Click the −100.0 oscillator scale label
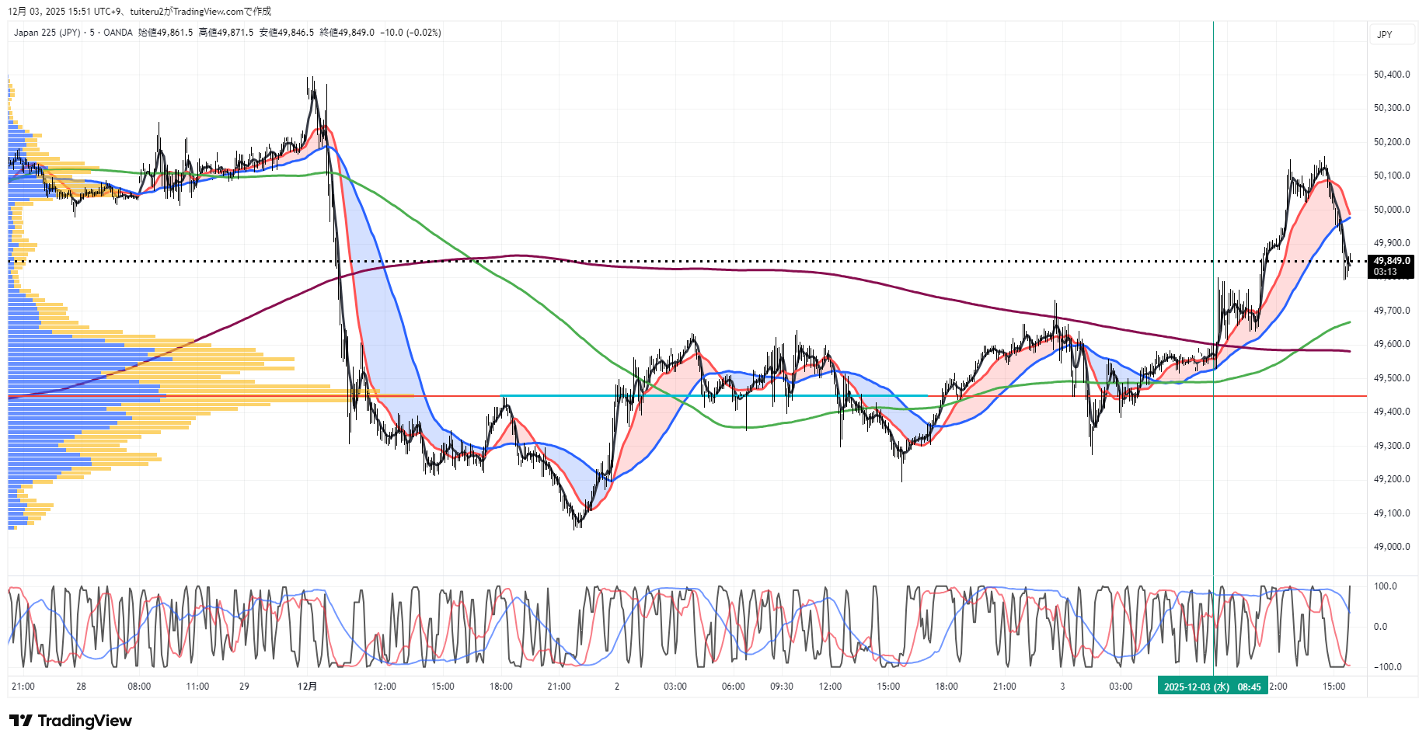Viewport: 1426px width, 744px height. (1387, 667)
